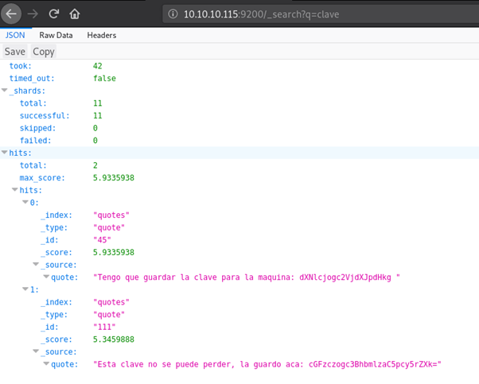Click the browser back arrow button
The width and height of the screenshot is (479, 384).
11,14
